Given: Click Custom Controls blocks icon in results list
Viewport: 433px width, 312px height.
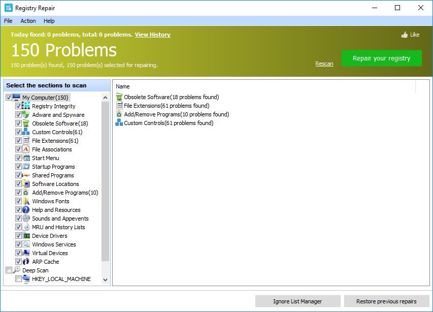Looking at the screenshot, I should coord(119,122).
